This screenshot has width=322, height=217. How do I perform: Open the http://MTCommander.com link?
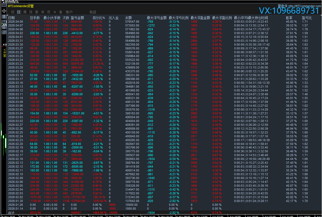[304, 6]
